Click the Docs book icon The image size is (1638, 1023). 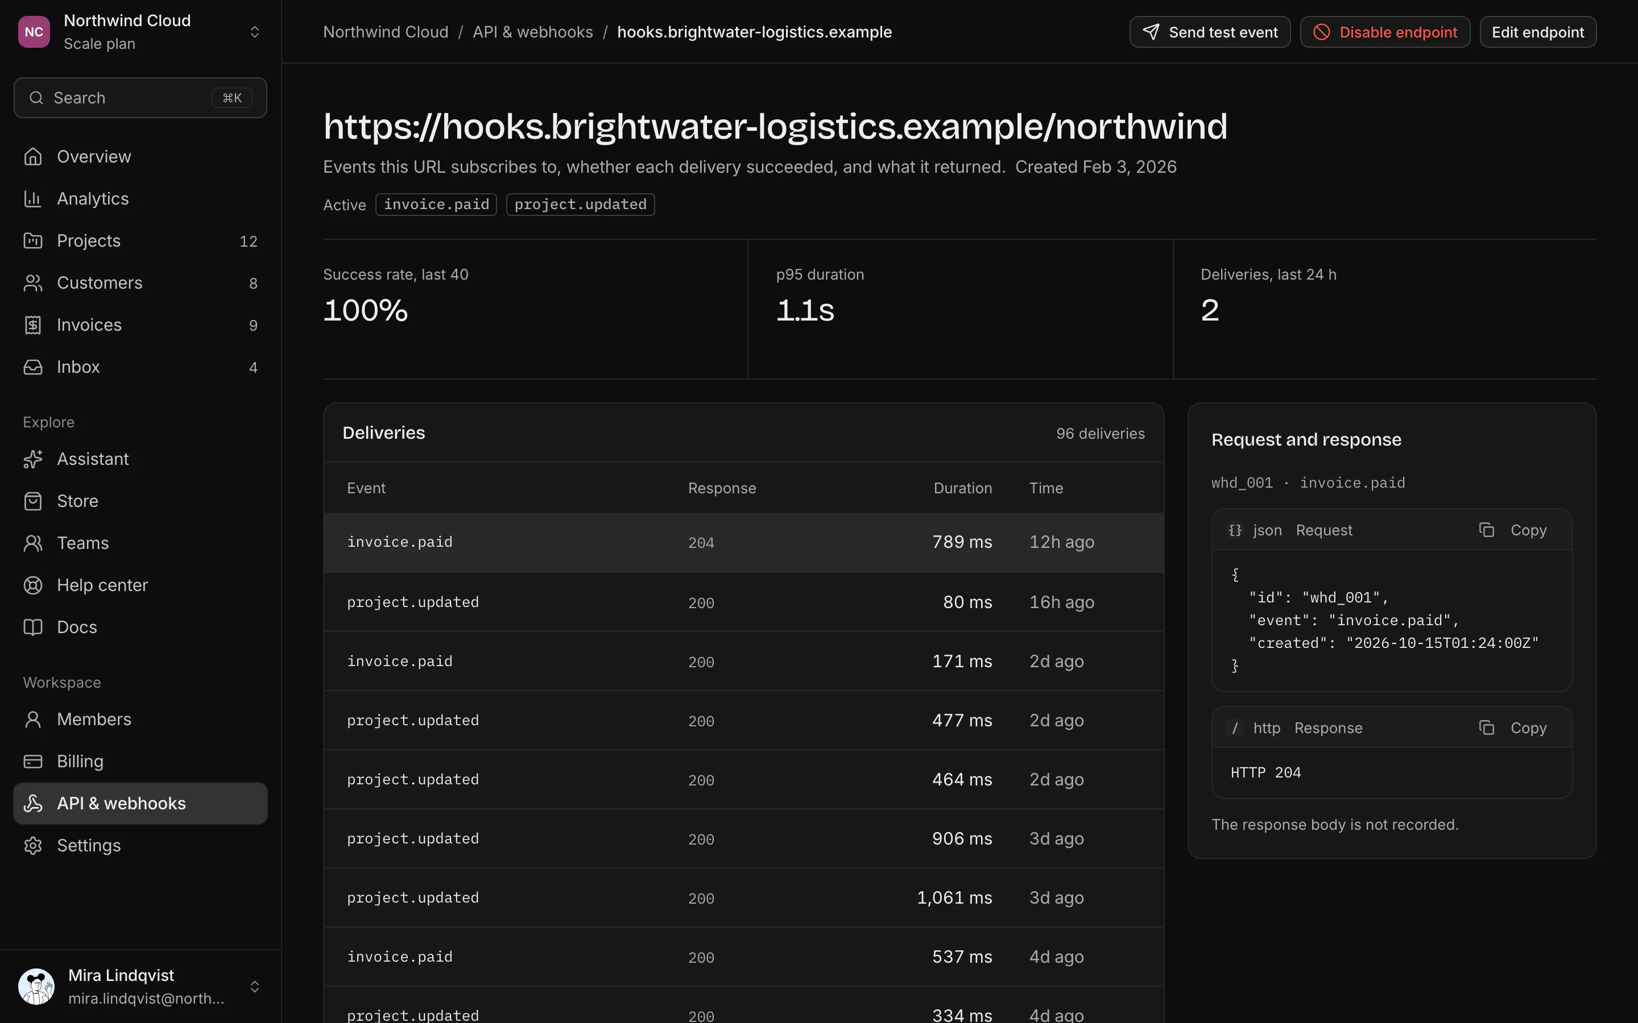coord(32,626)
